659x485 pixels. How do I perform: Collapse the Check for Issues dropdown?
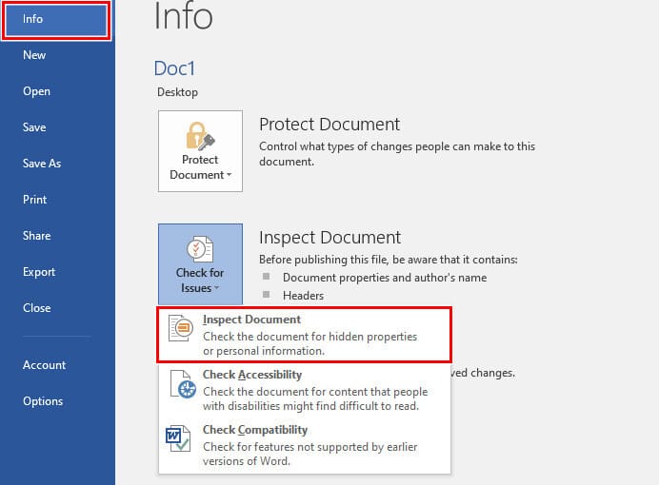pos(201,264)
